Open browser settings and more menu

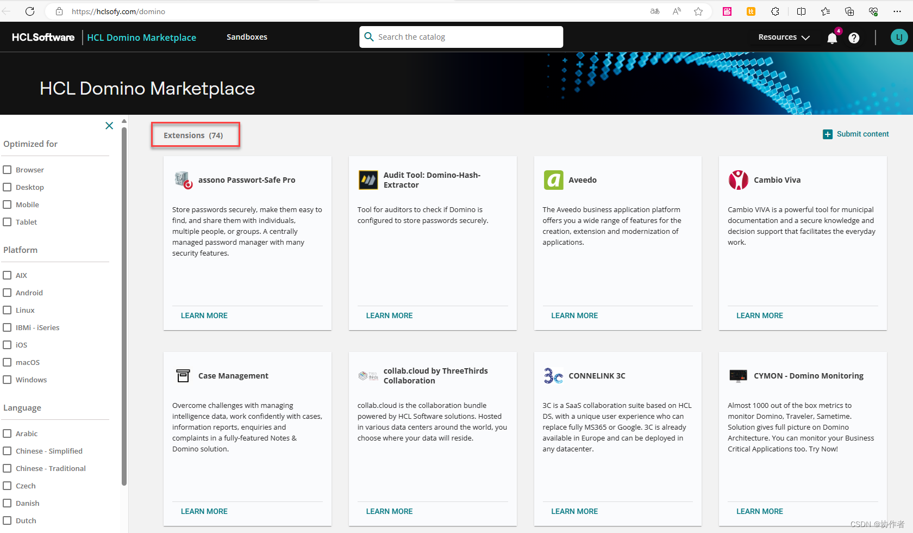coord(897,11)
